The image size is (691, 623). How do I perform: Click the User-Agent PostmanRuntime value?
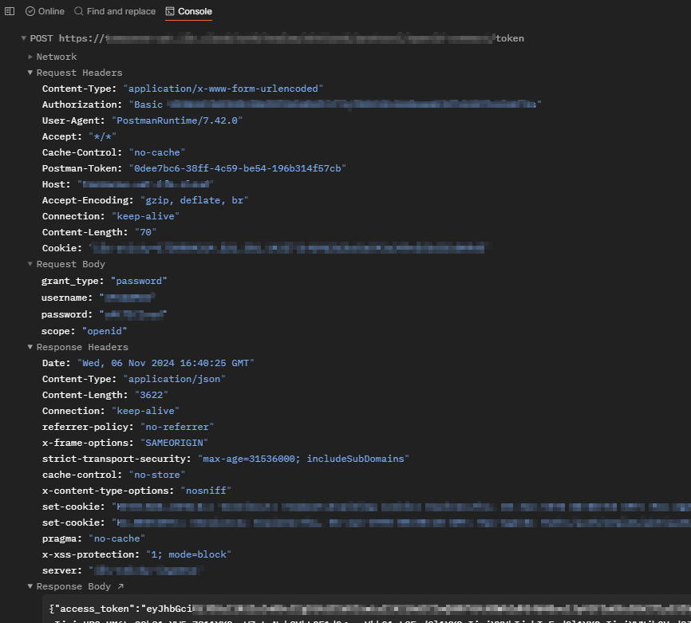177,120
